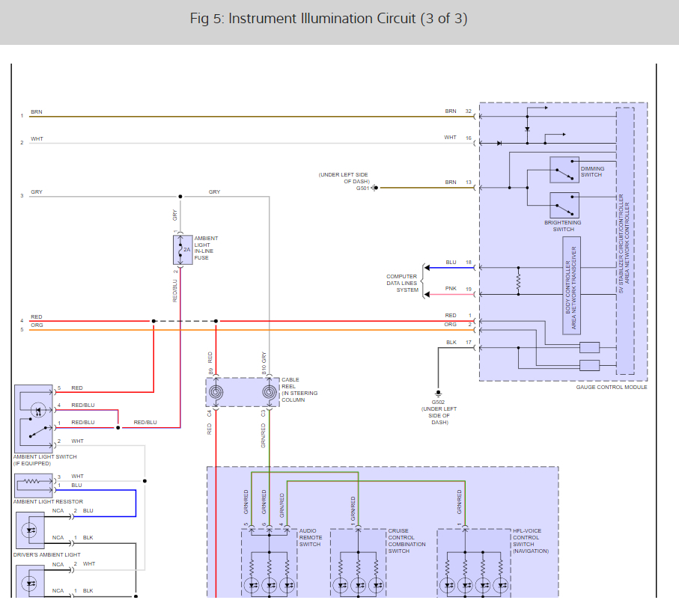Click the G502 ground symbol
Viewport: 679px width, 603px height.
pyautogui.click(x=438, y=394)
